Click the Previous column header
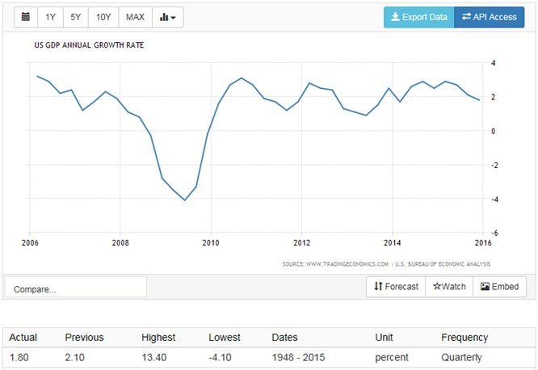Screen dimensions: 538x370 click(x=84, y=338)
